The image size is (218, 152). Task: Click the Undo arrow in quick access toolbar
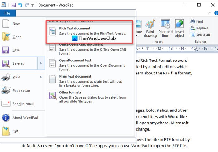[x=20, y=5]
